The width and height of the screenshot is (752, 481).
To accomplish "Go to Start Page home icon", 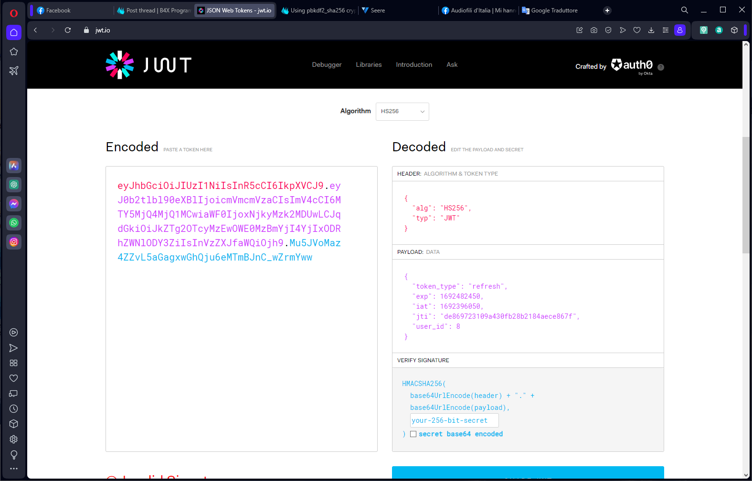I will coord(14,32).
